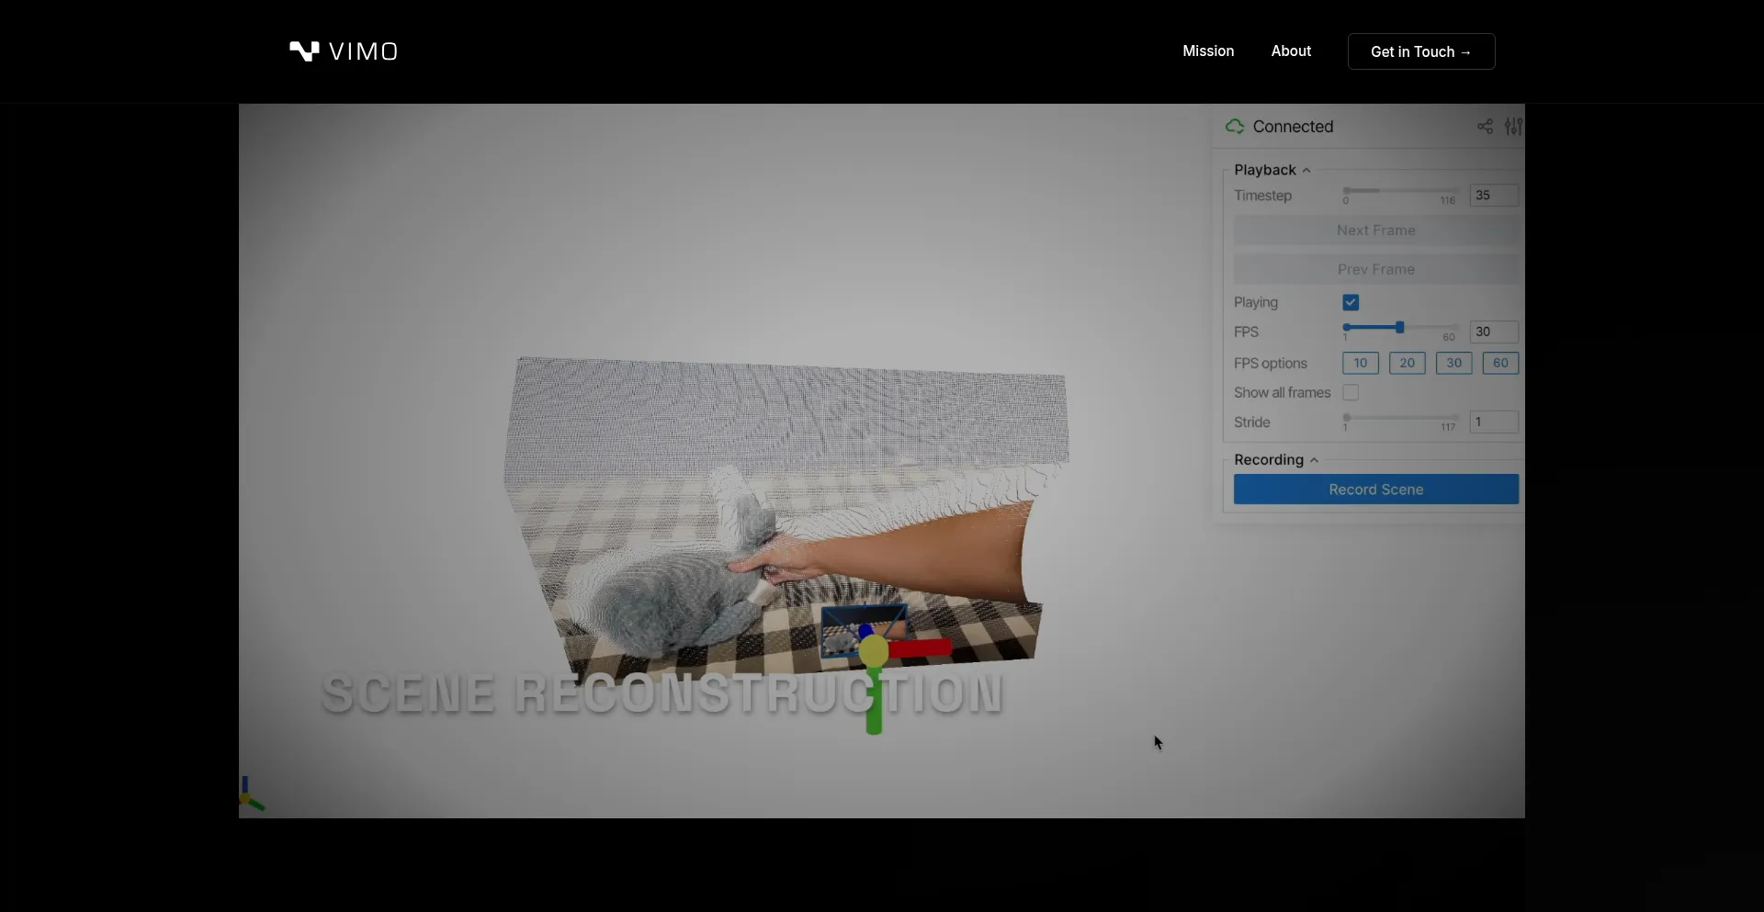
Task: Select the 10 FPS option
Action: [x=1361, y=363]
